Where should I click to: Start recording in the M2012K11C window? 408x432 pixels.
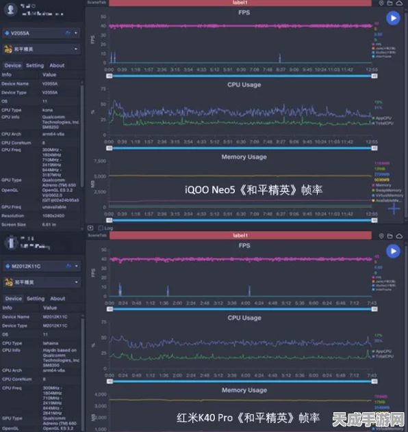393,251
